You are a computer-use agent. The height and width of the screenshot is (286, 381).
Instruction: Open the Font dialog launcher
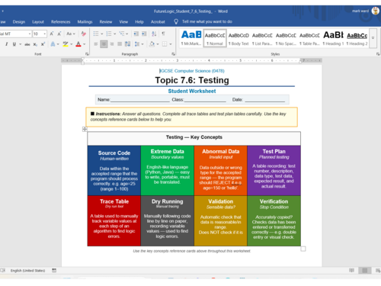pyautogui.click(x=87, y=54)
